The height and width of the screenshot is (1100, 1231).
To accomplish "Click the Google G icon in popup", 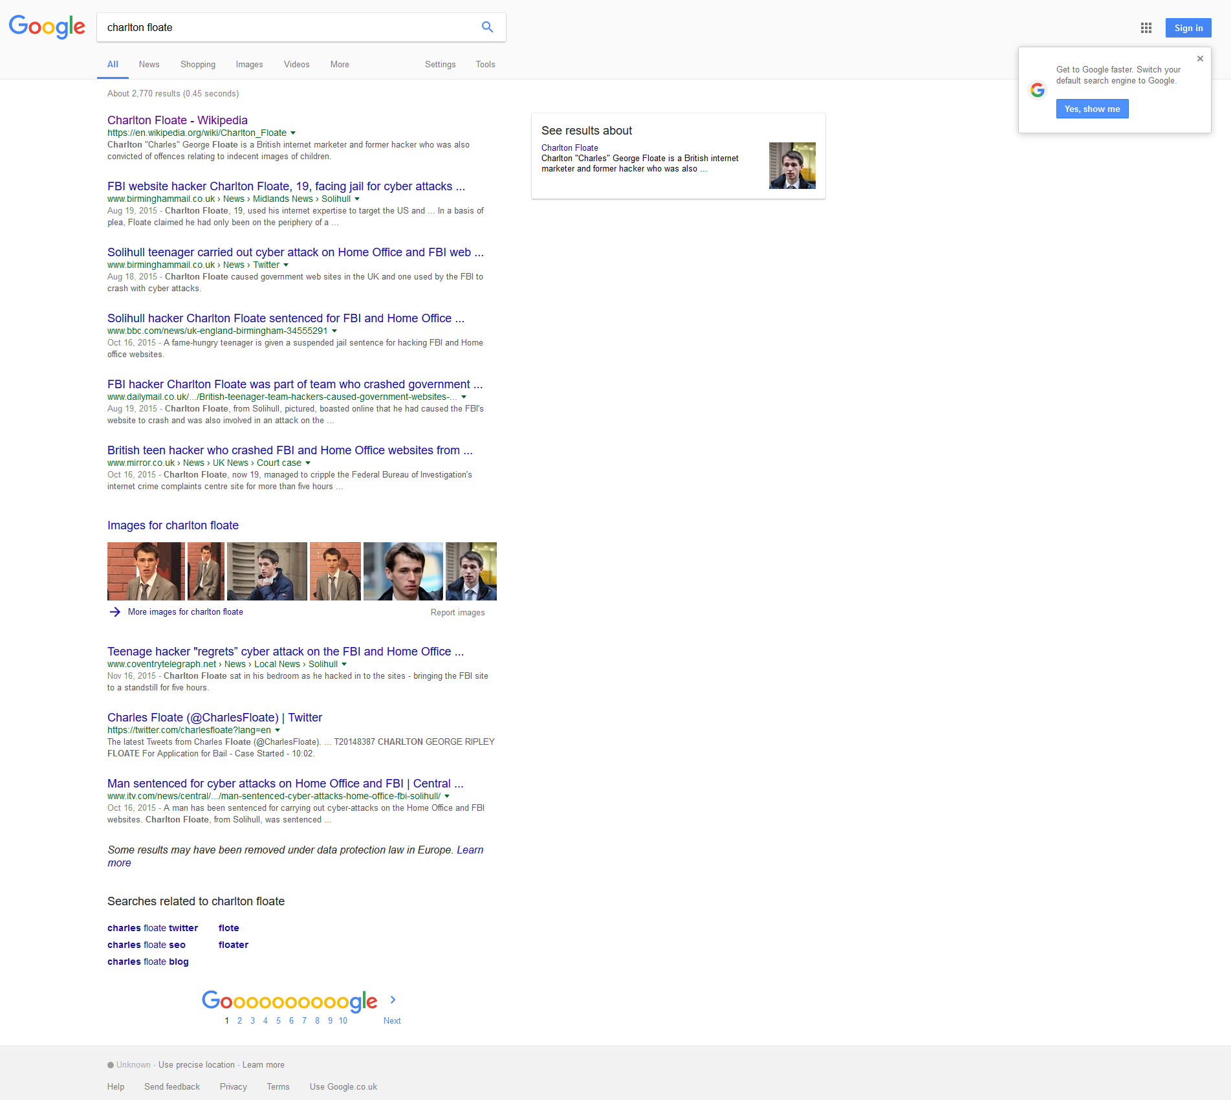I will pos(1038,90).
